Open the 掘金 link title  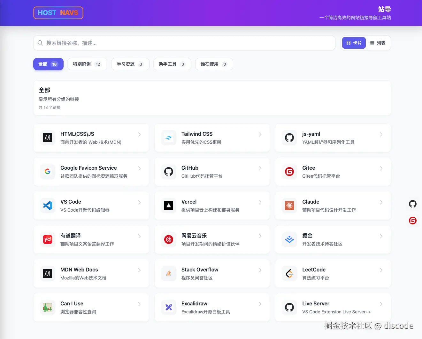[x=307, y=236]
